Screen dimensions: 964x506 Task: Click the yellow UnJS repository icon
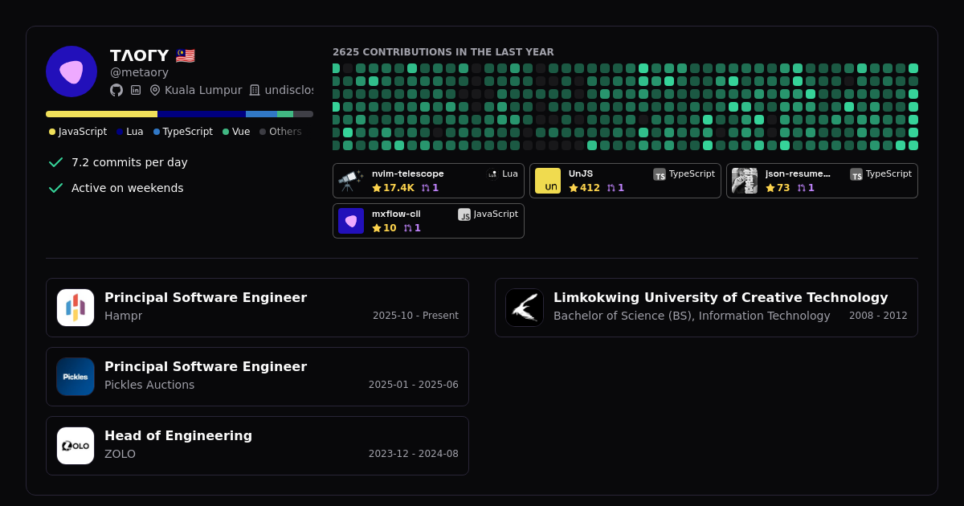click(x=548, y=181)
